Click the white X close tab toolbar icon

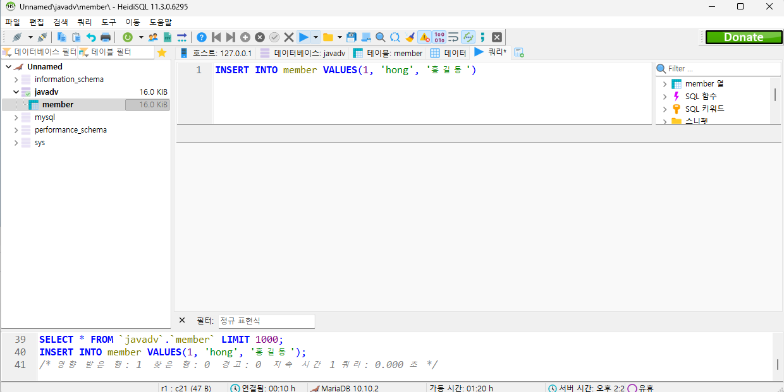coord(497,37)
